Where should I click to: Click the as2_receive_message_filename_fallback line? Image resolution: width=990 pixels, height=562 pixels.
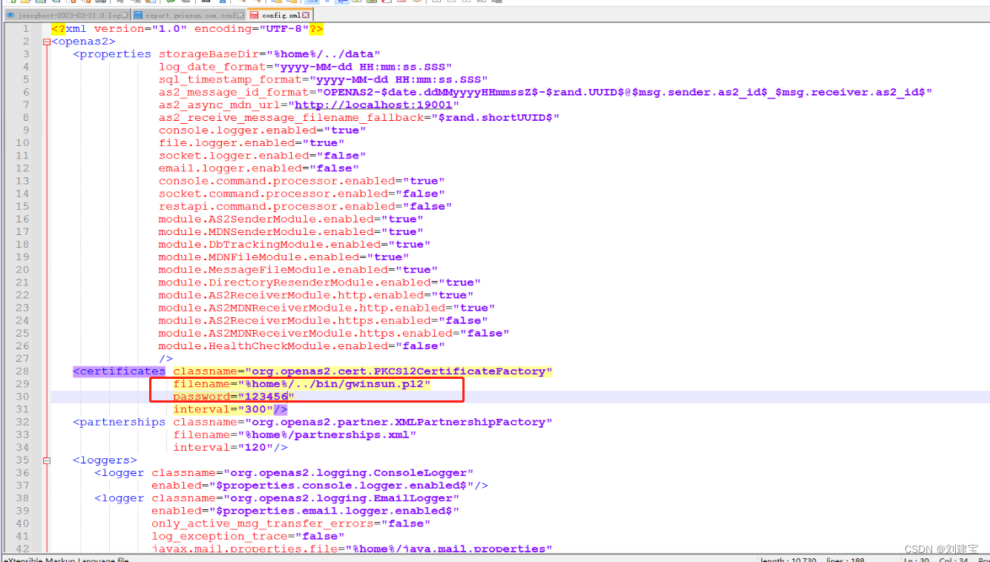[x=358, y=117]
